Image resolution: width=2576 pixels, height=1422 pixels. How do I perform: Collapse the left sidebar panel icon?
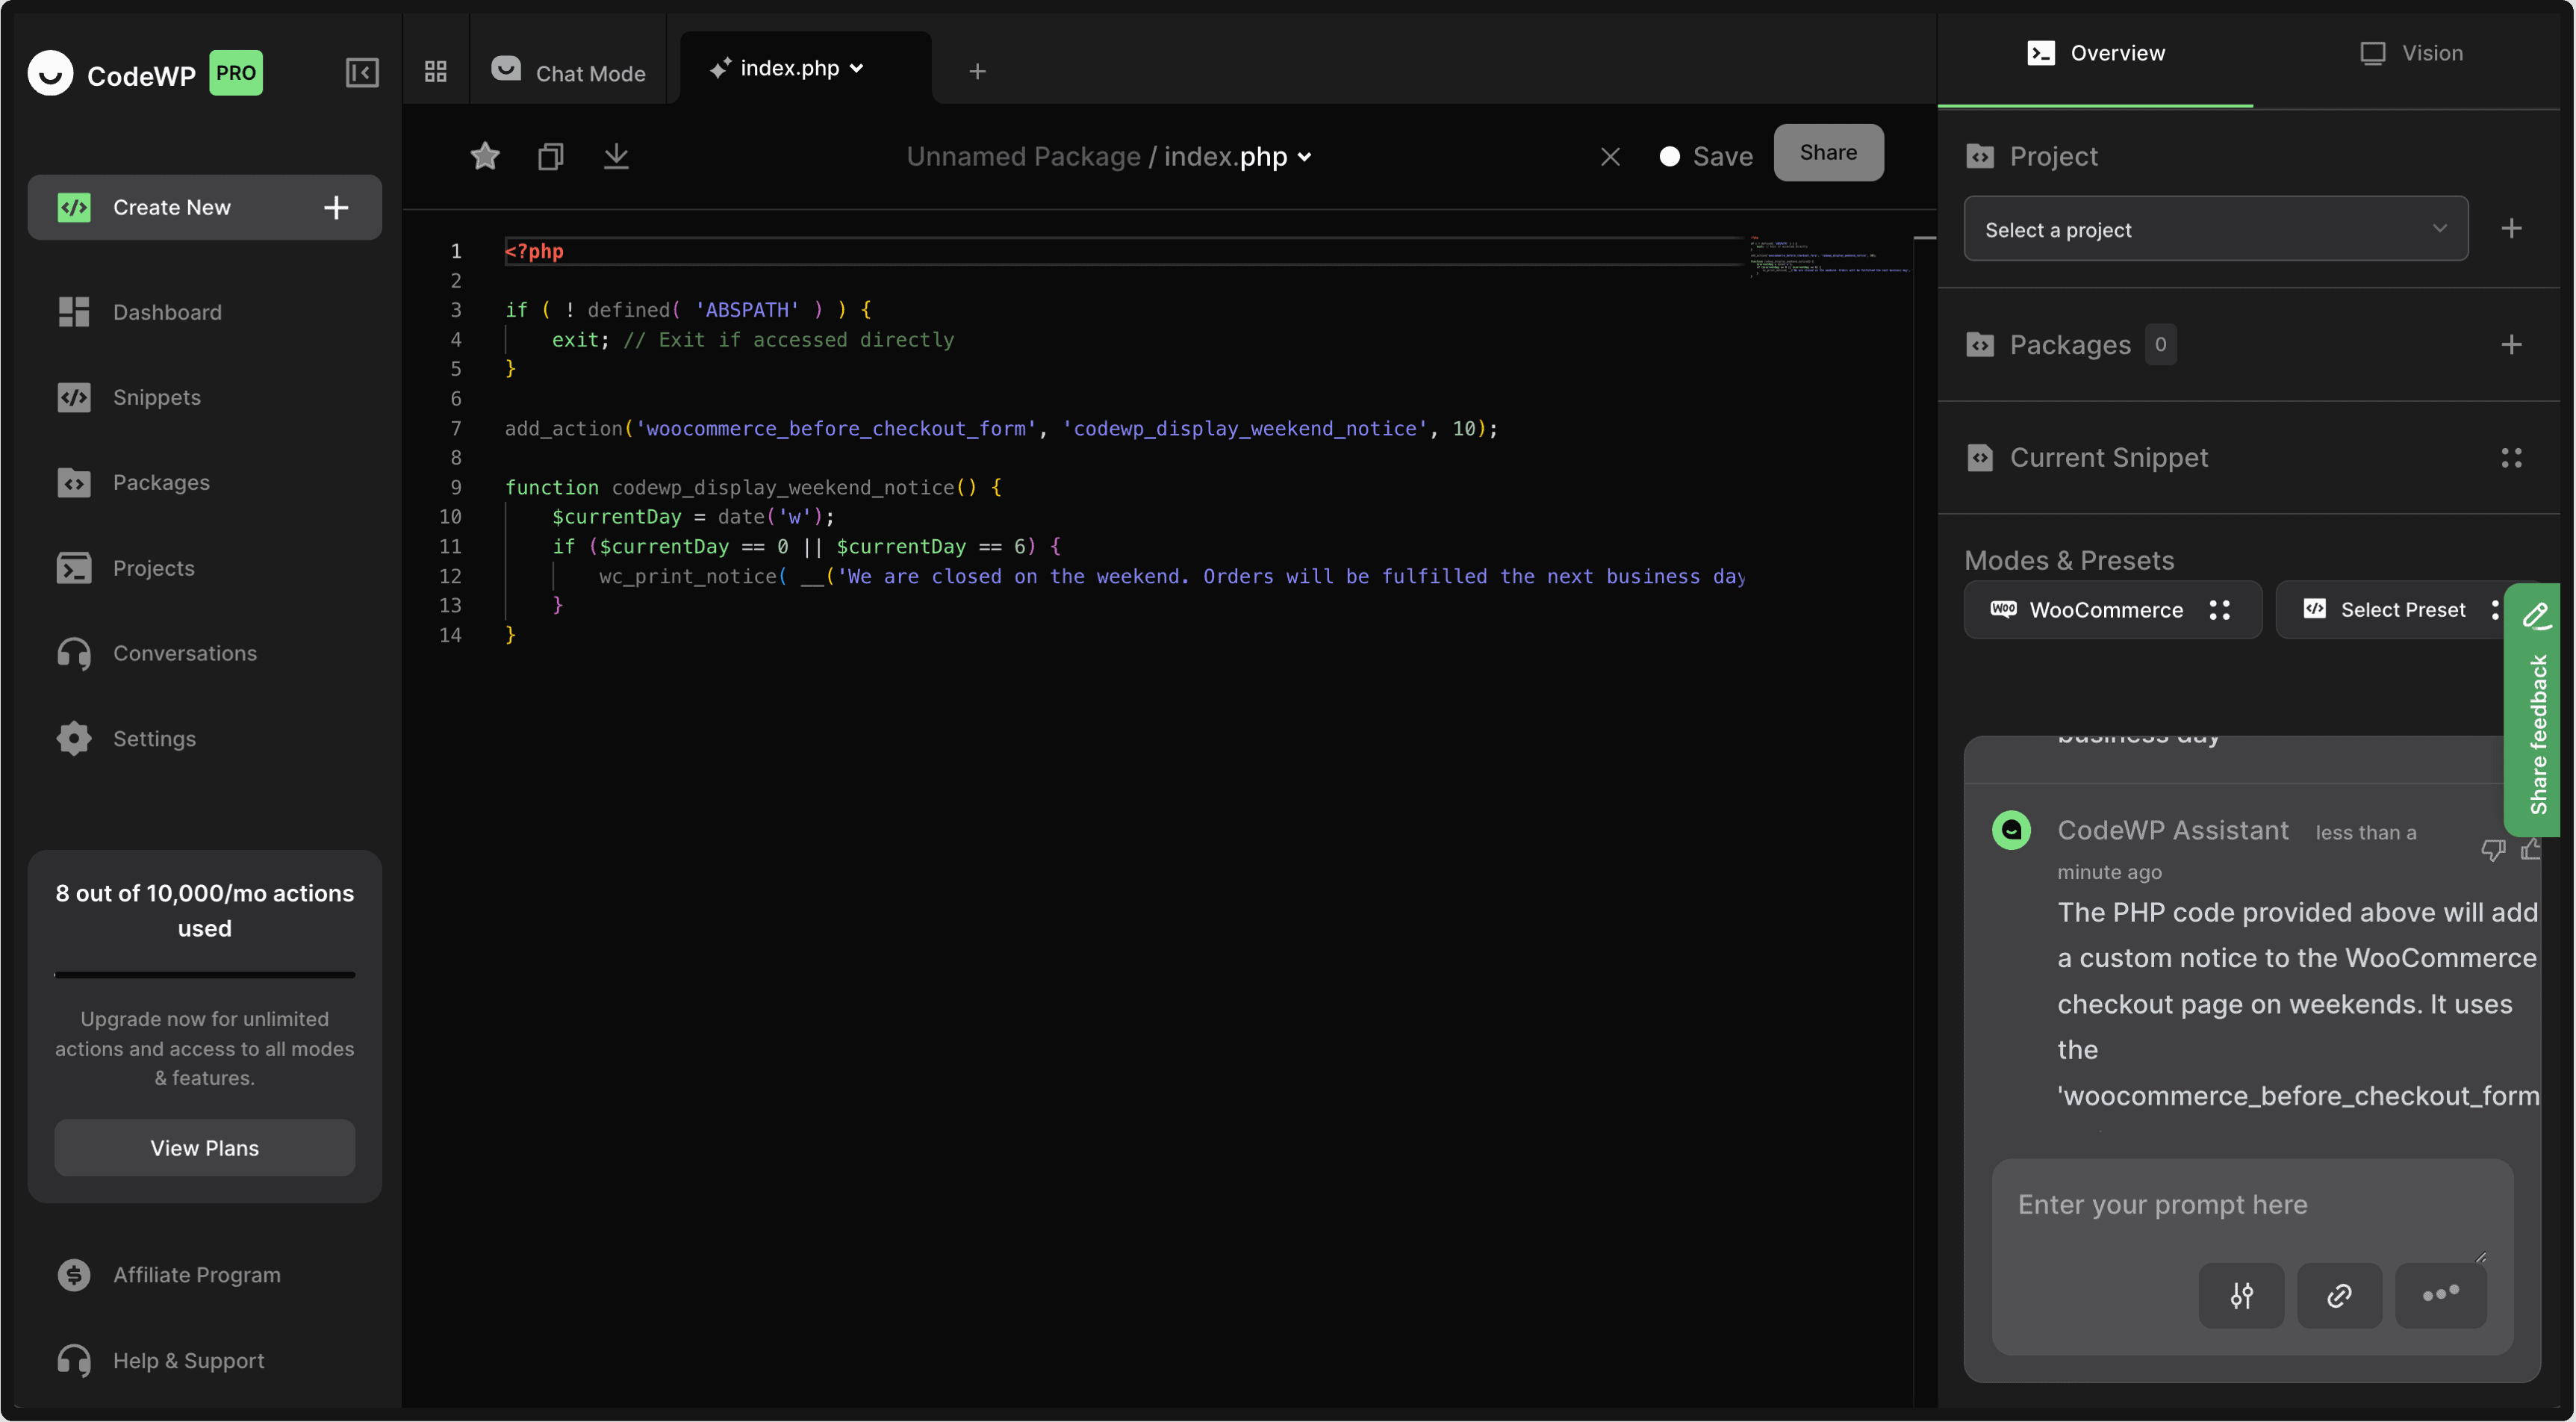[x=362, y=73]
